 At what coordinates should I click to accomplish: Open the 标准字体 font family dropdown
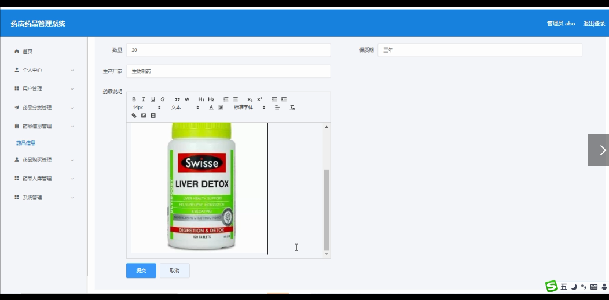250,108
